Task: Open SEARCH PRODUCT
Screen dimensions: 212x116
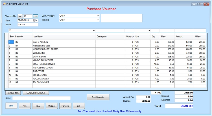Action: coord(36,93)
